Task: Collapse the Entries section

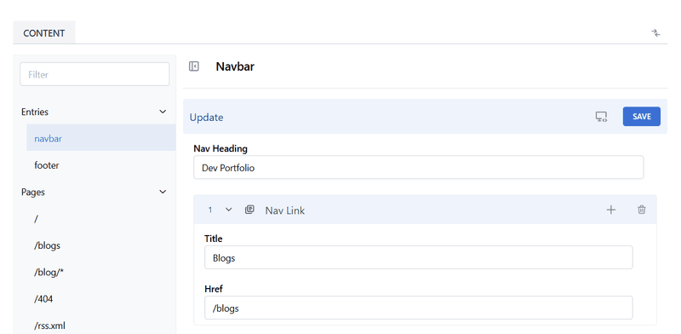Action: coord(163,112)
